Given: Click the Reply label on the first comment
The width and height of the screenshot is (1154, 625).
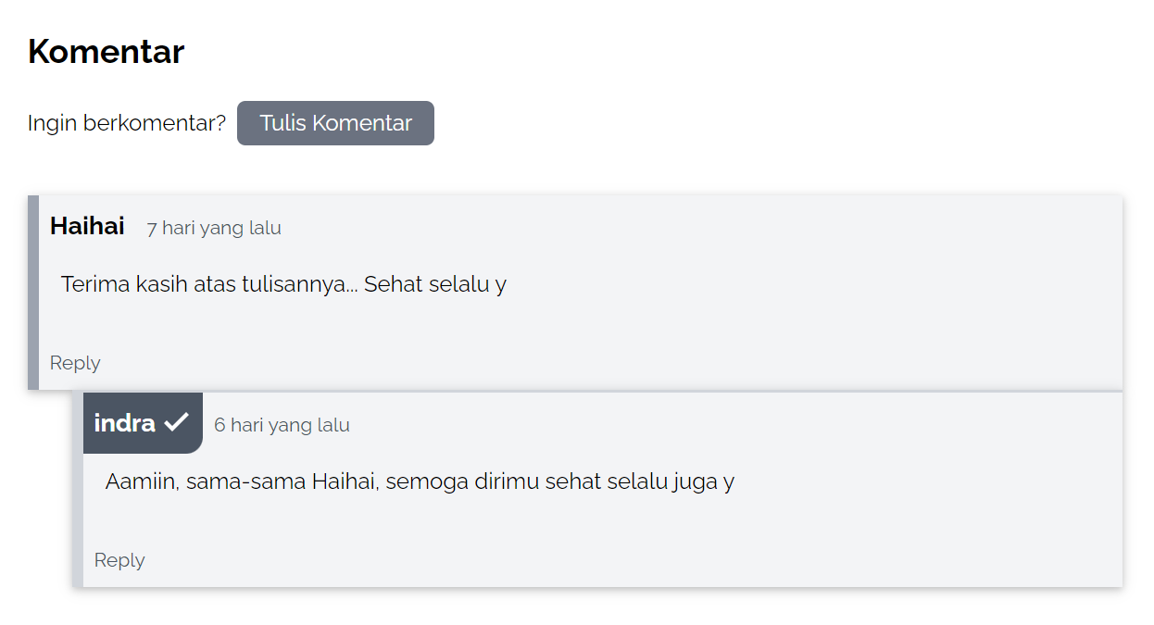Looking at the screenshot, I should (75, 362).
